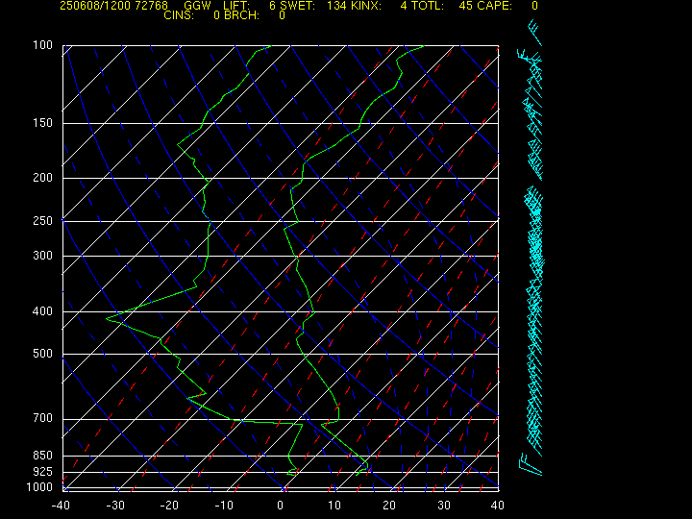Click the "100" pressure level label

pos(43,45)
